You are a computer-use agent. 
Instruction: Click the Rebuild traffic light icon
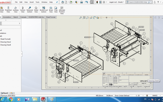click(97, 2)
